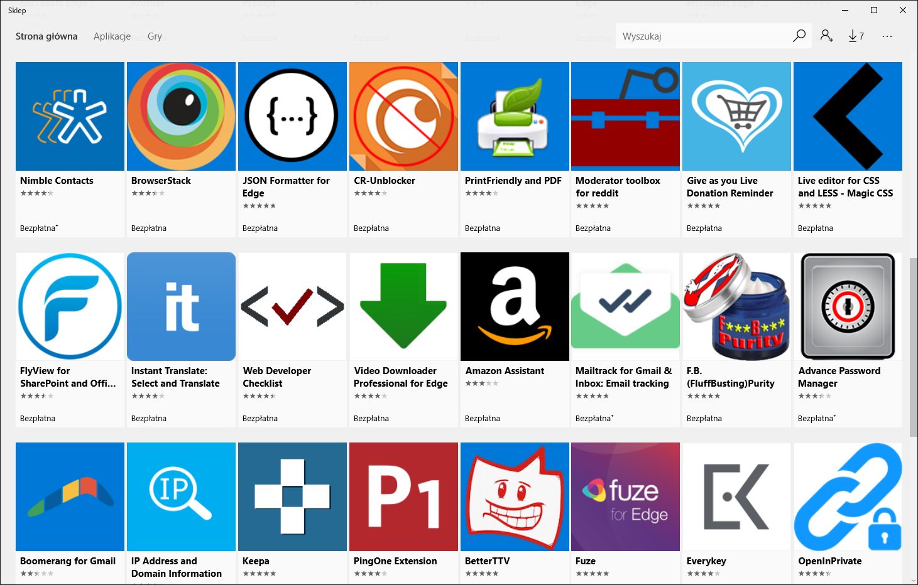Open the FlyView for SharePoint icon
The image size is (918, 585).
point(70,306)
